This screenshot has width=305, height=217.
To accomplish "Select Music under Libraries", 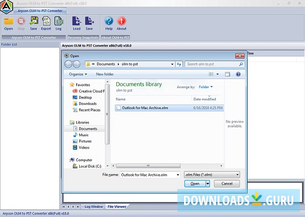I will point(80,135).
